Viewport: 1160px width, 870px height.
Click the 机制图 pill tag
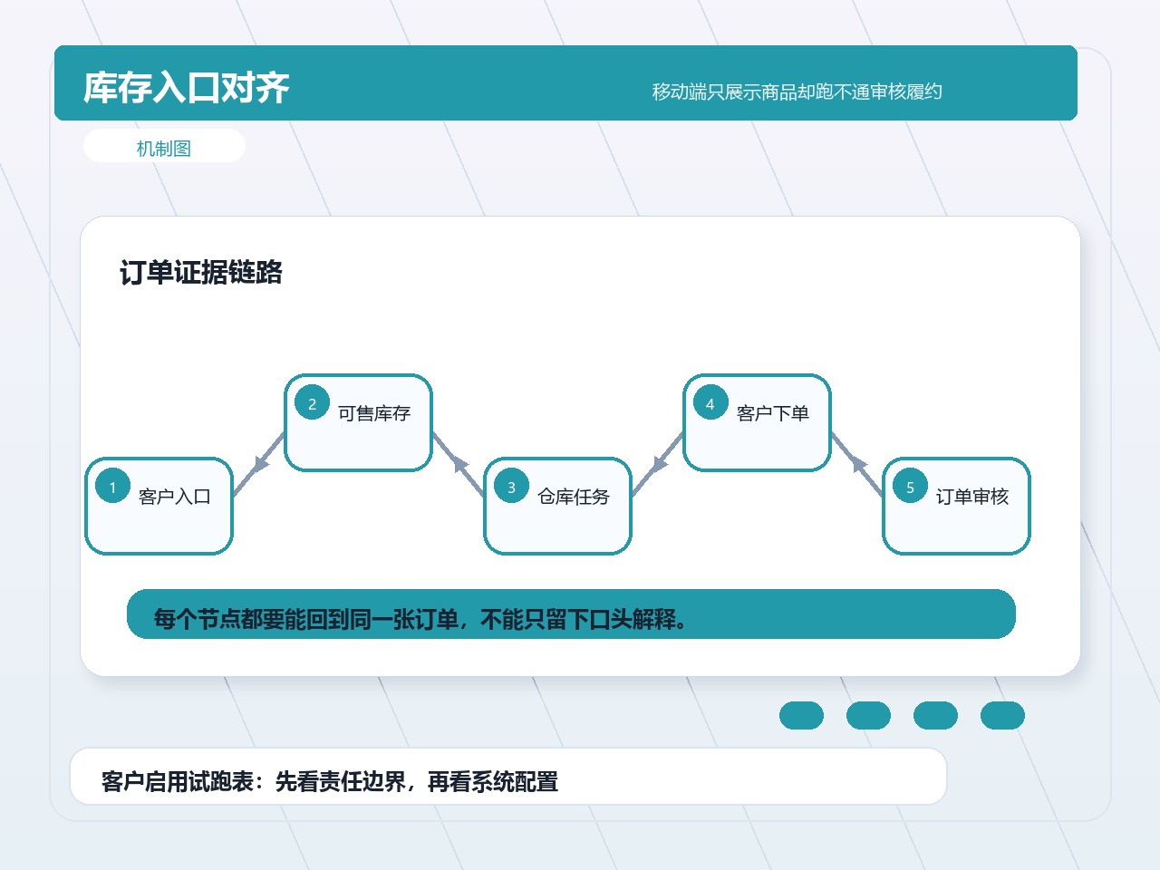click(164, 146)
